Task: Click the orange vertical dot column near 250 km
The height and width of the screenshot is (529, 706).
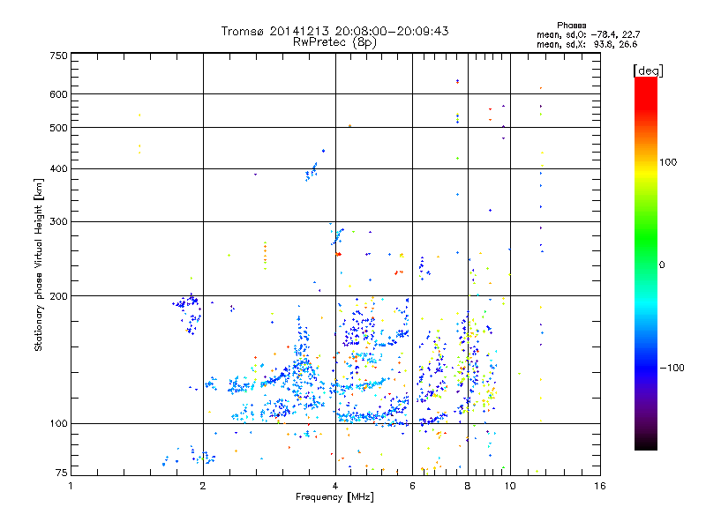Action: [x=266, y=255]
